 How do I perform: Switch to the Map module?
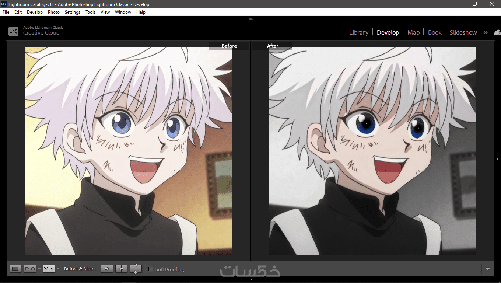pos(413,32)
